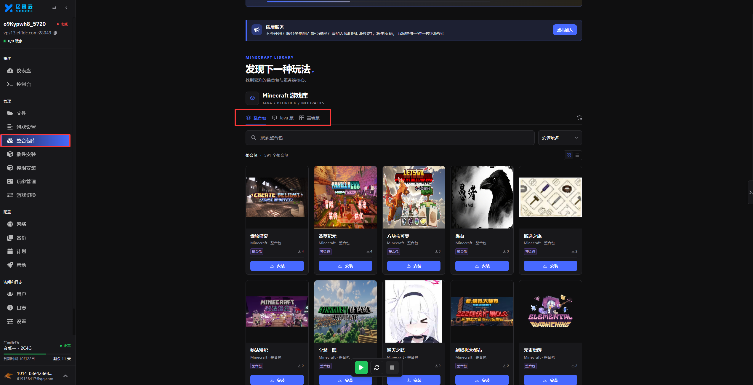Open the 仪表盘 dashboard page
Screen dimensions: 753x385
point(36,71)
